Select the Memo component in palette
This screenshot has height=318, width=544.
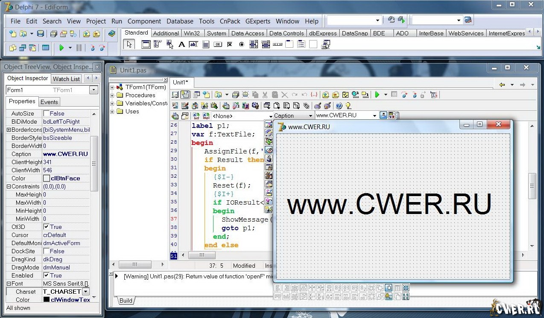pyautogui.click(x=206, y=44)
